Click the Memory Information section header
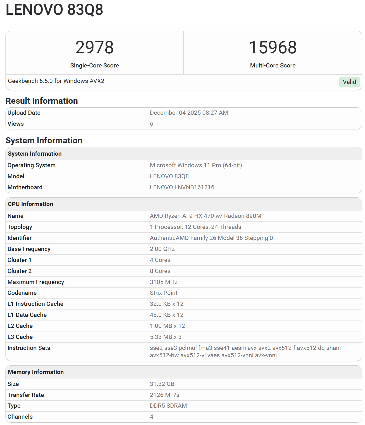The height and width of the screenshot is (425, 365). pyautogui.click(x=36, y=372)
